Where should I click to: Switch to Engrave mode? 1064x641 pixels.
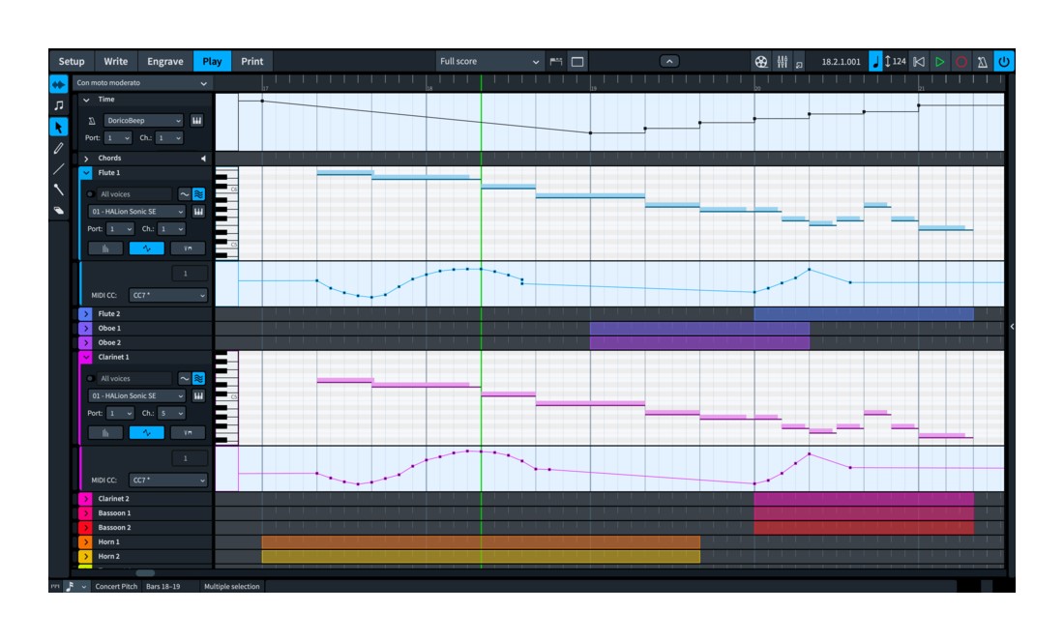(164, 61)
